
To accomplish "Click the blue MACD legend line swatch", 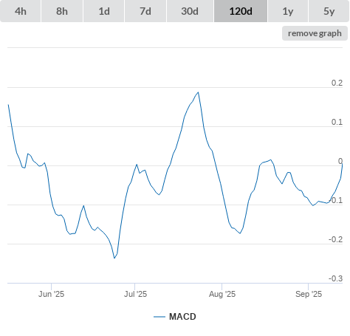I will pos(159,317).
